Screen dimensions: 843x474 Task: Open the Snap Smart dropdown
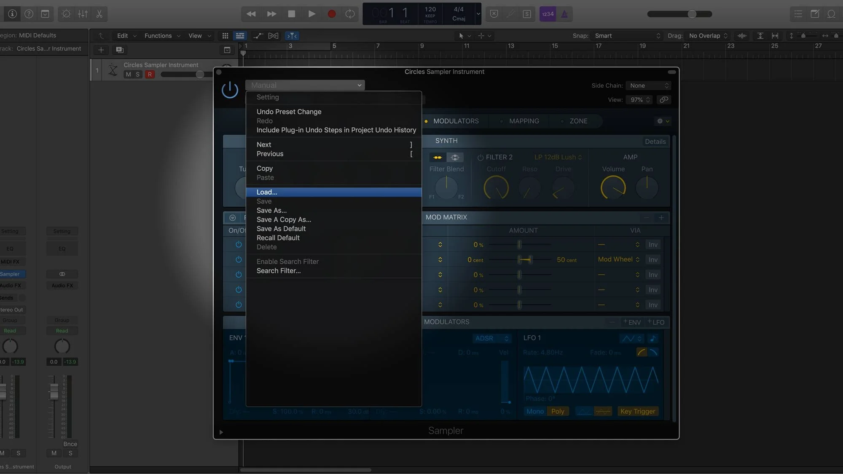pos(628,36)
